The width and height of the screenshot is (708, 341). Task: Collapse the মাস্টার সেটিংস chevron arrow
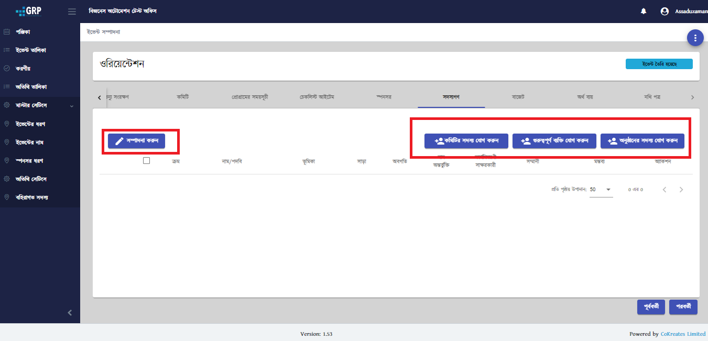point(72,106)
